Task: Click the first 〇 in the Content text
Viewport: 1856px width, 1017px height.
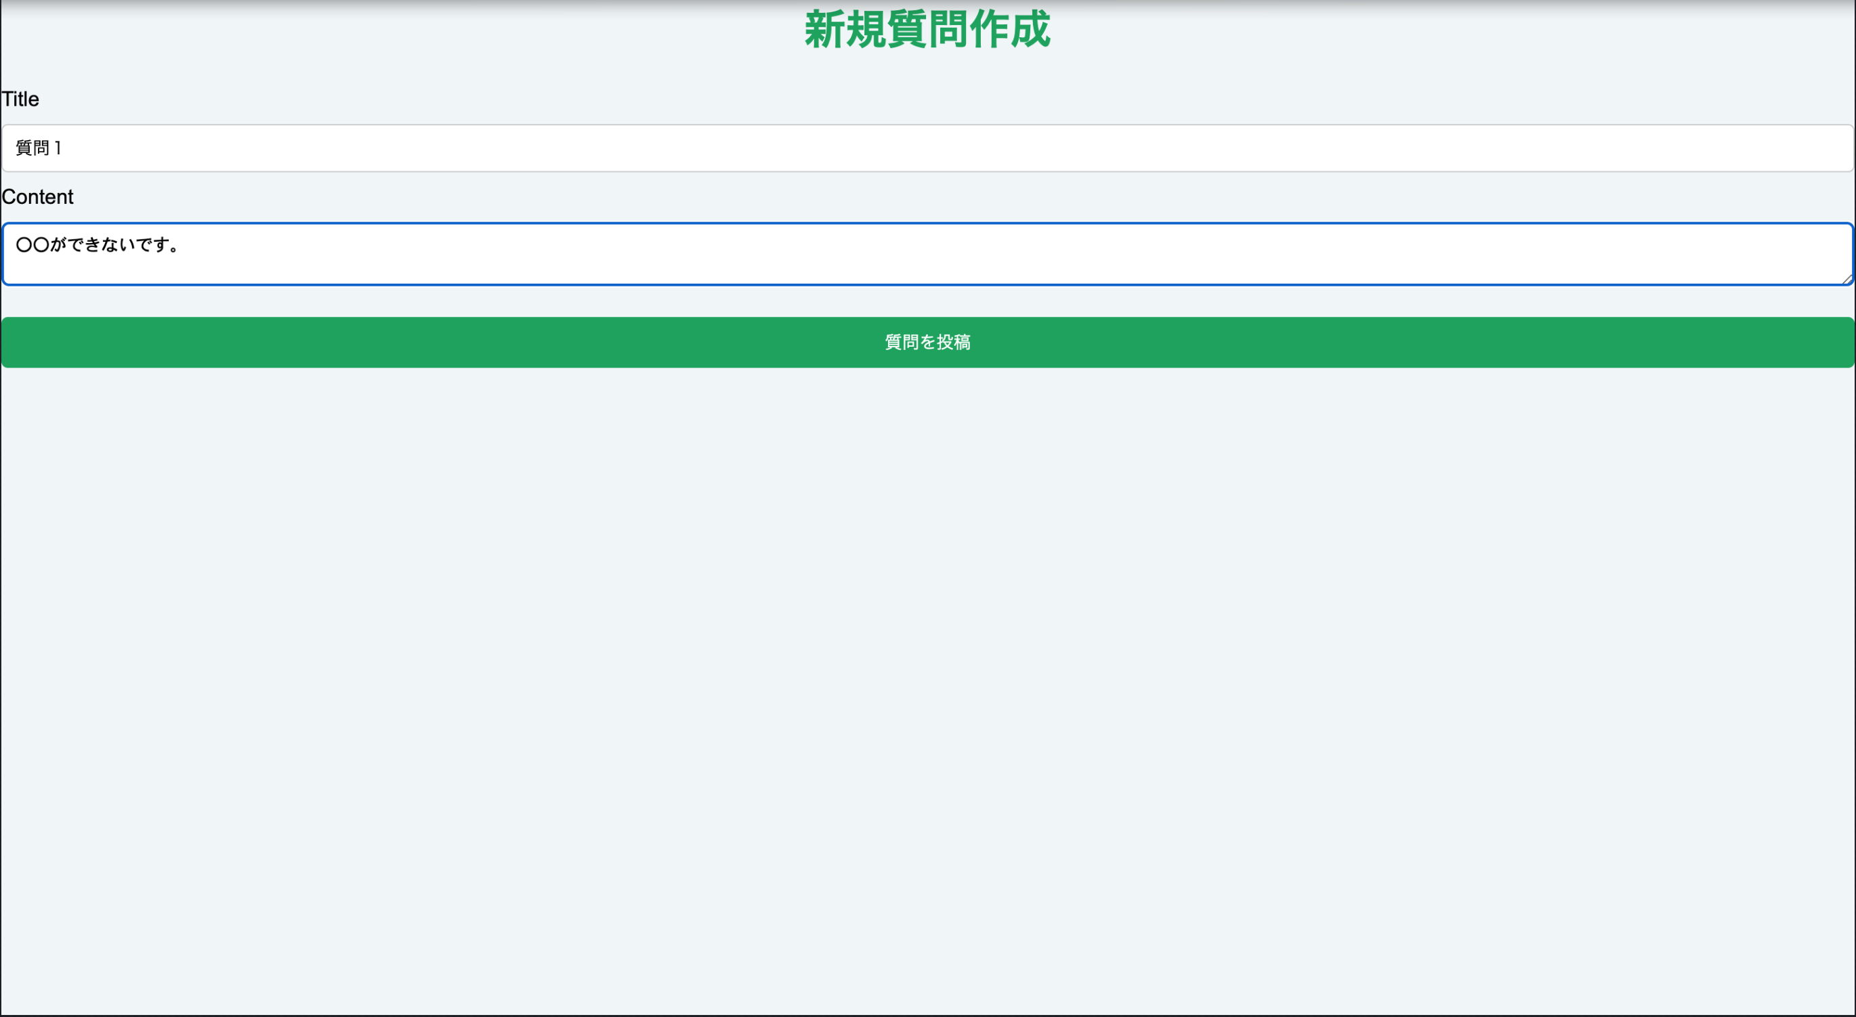Action: [24, 245]
